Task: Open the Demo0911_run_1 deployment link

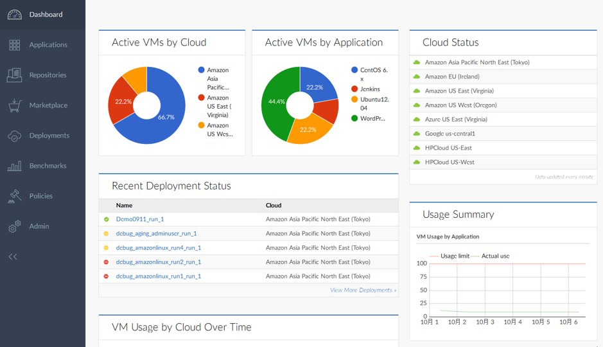Action: (139, 219)
